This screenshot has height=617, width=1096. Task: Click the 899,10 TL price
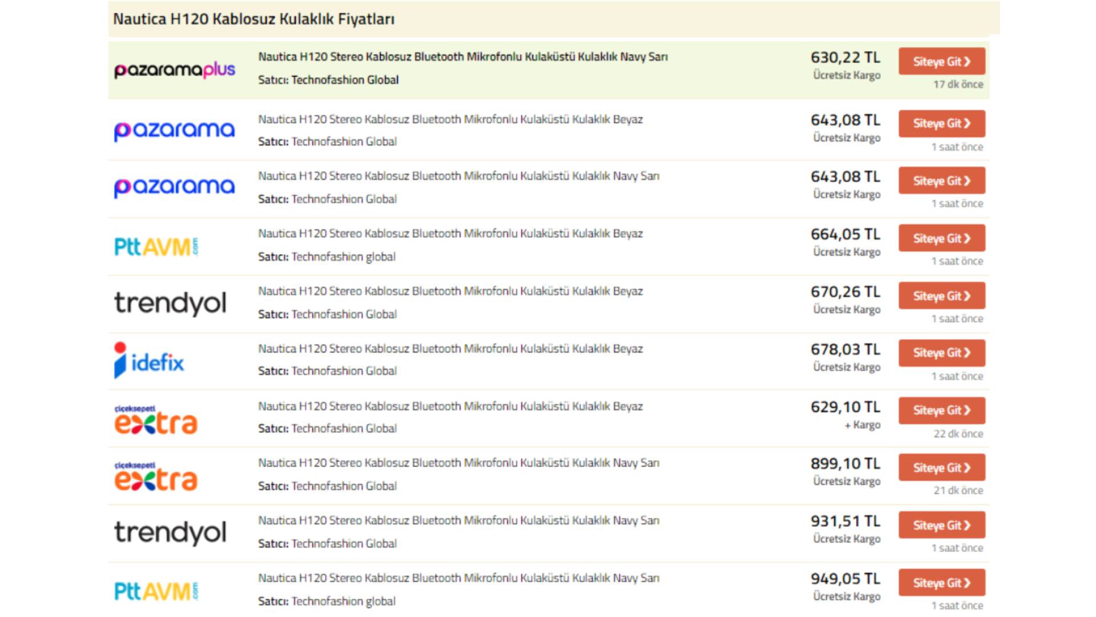845,464
